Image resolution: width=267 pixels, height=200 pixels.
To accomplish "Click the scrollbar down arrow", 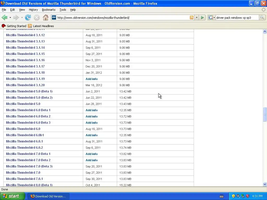I will click(x=265, y=184).
